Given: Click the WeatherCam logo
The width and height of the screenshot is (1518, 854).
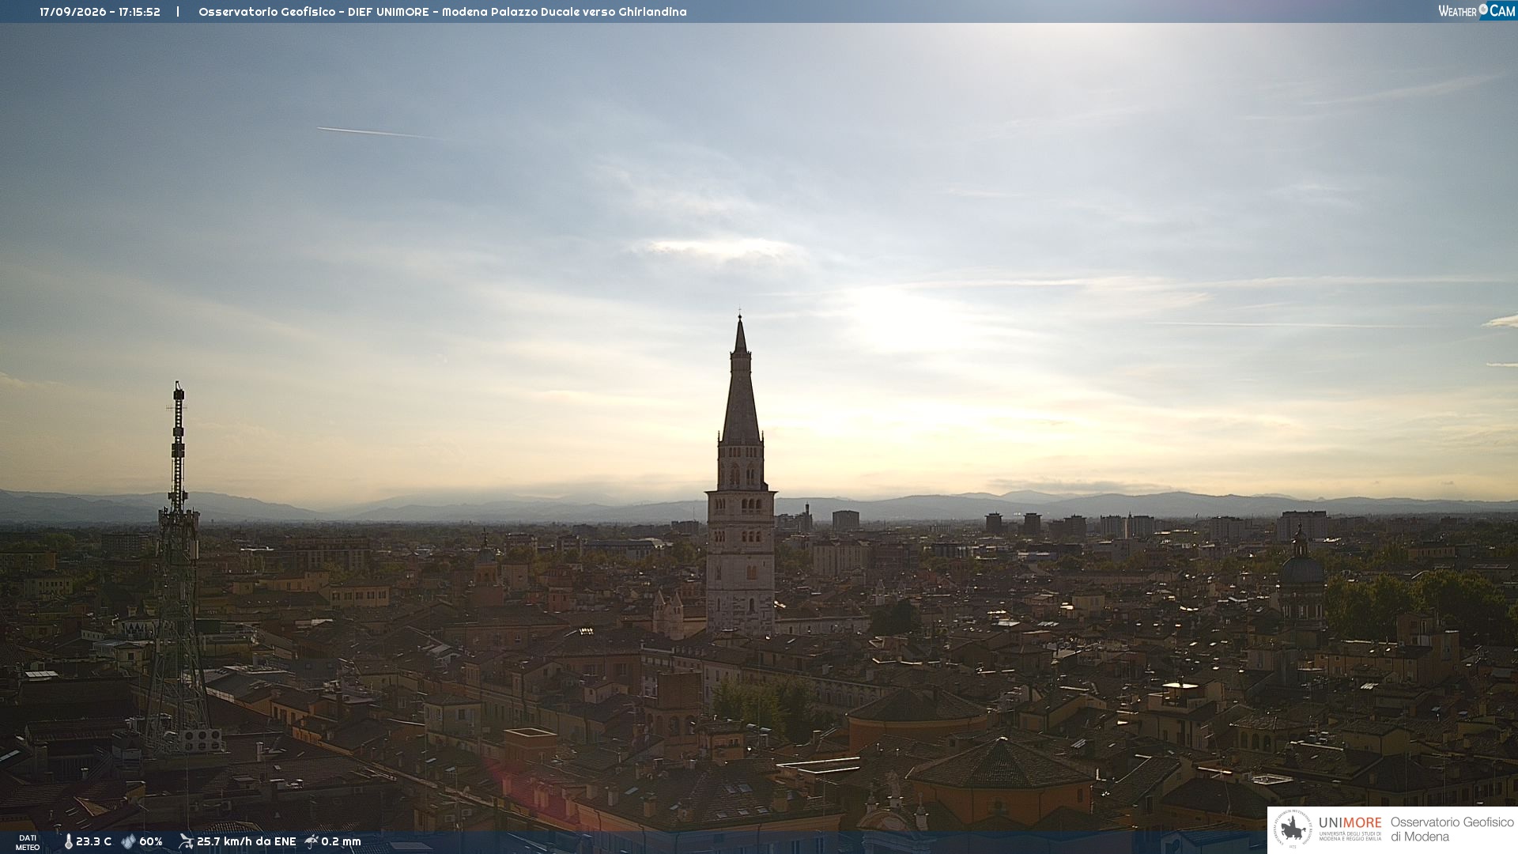Looking at the screenshot, I should (x=1477, y=11).
